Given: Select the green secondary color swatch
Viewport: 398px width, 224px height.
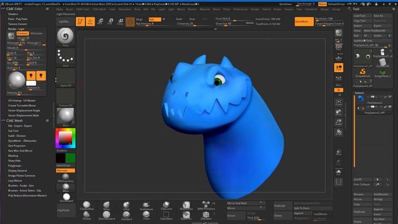Looking at the screenshot, I should [x=70, y=158].
